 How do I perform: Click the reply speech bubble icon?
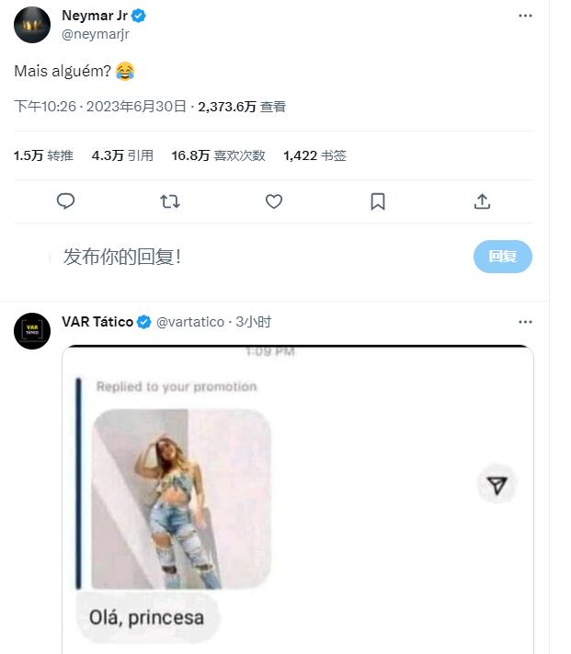coord(65,201)
